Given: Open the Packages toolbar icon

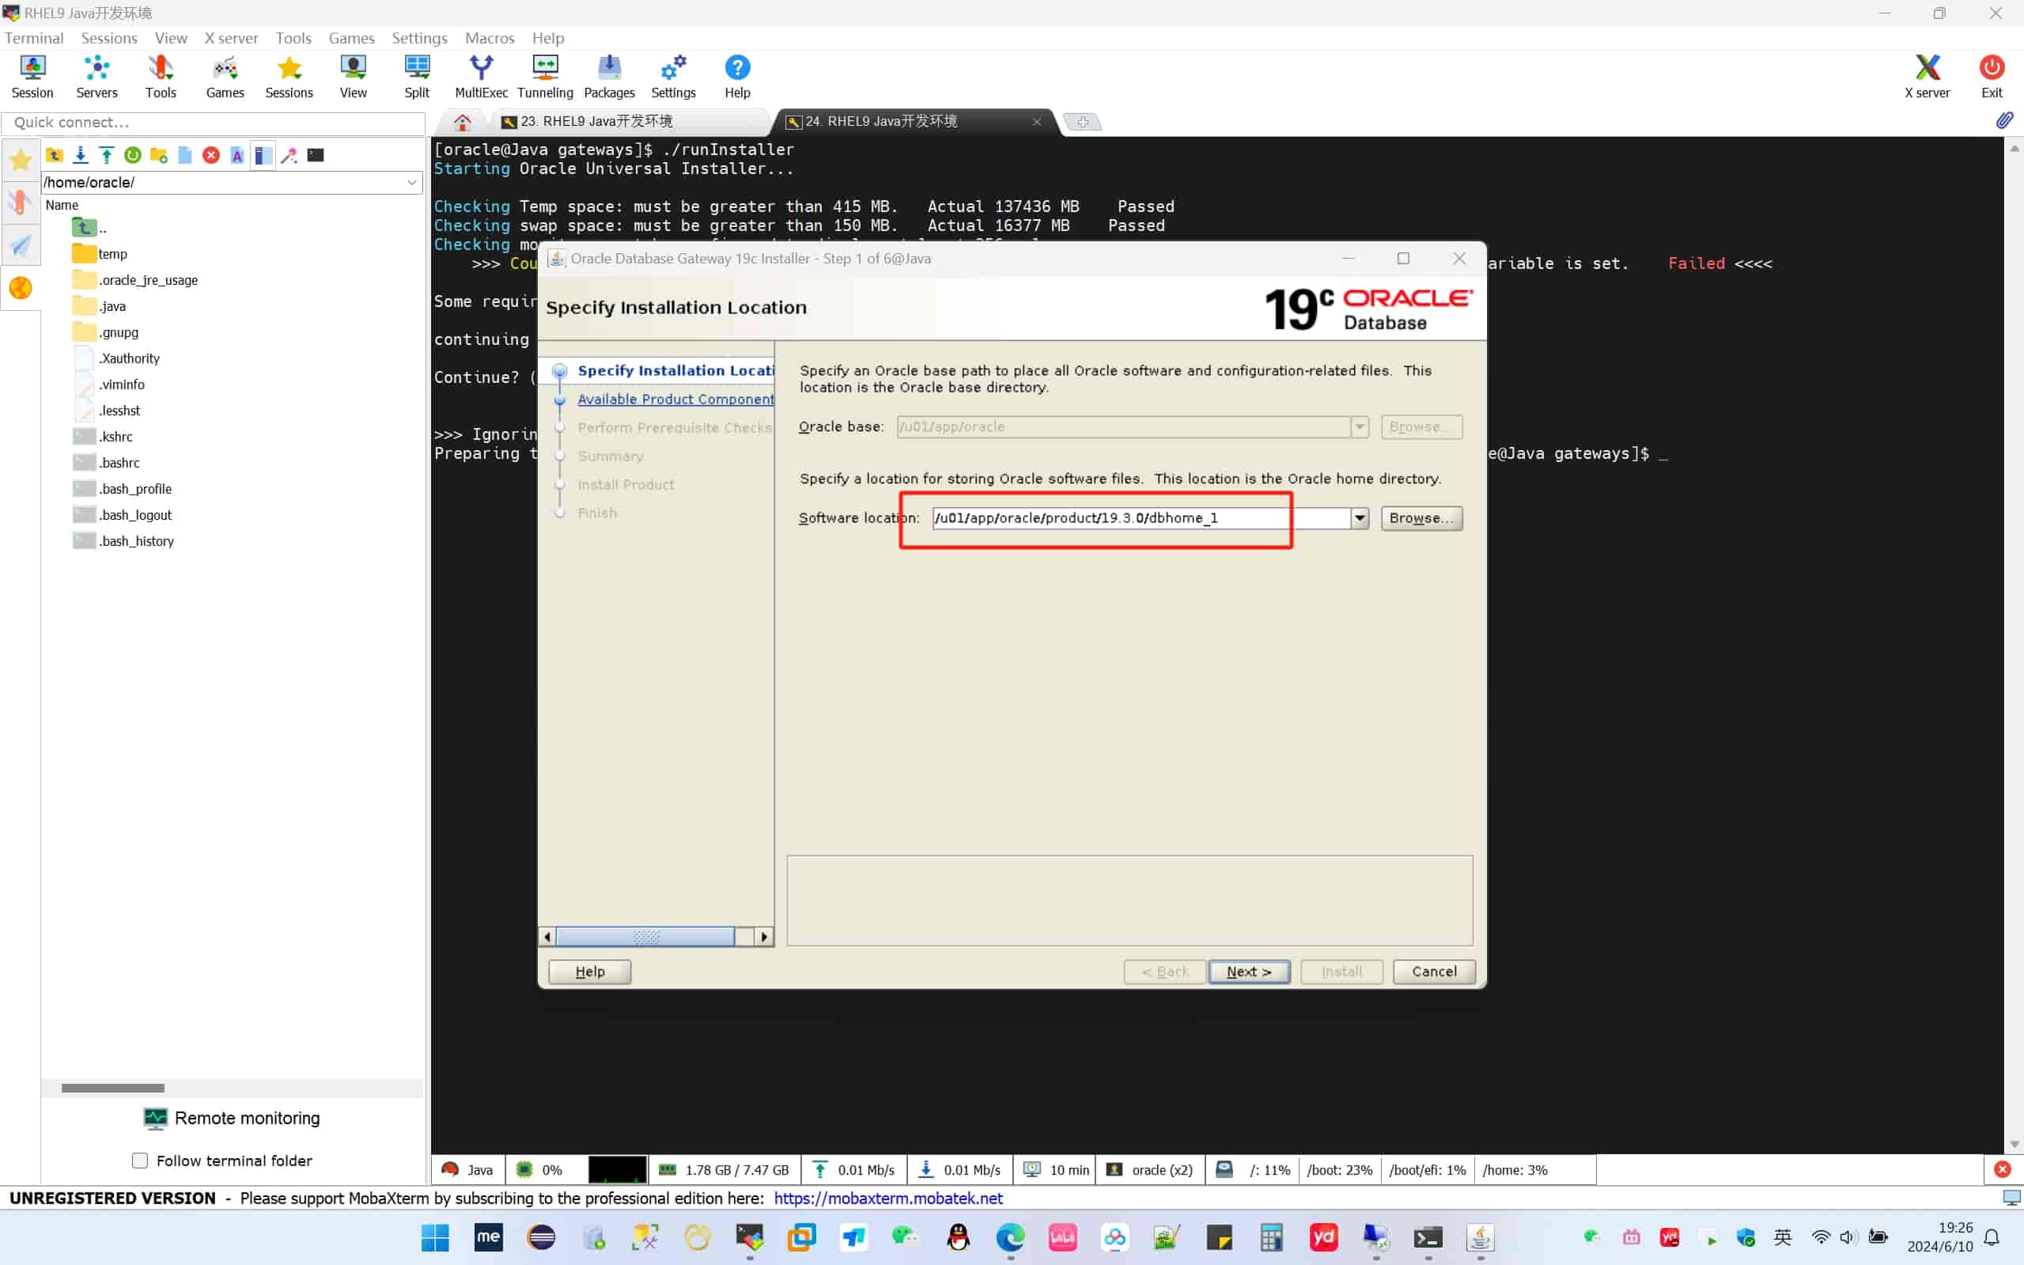Looking at the screenshot, I should (609, 76).
